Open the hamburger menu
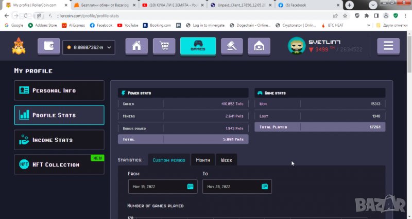This screenshot has width=412, height=219. coord(388,46)
